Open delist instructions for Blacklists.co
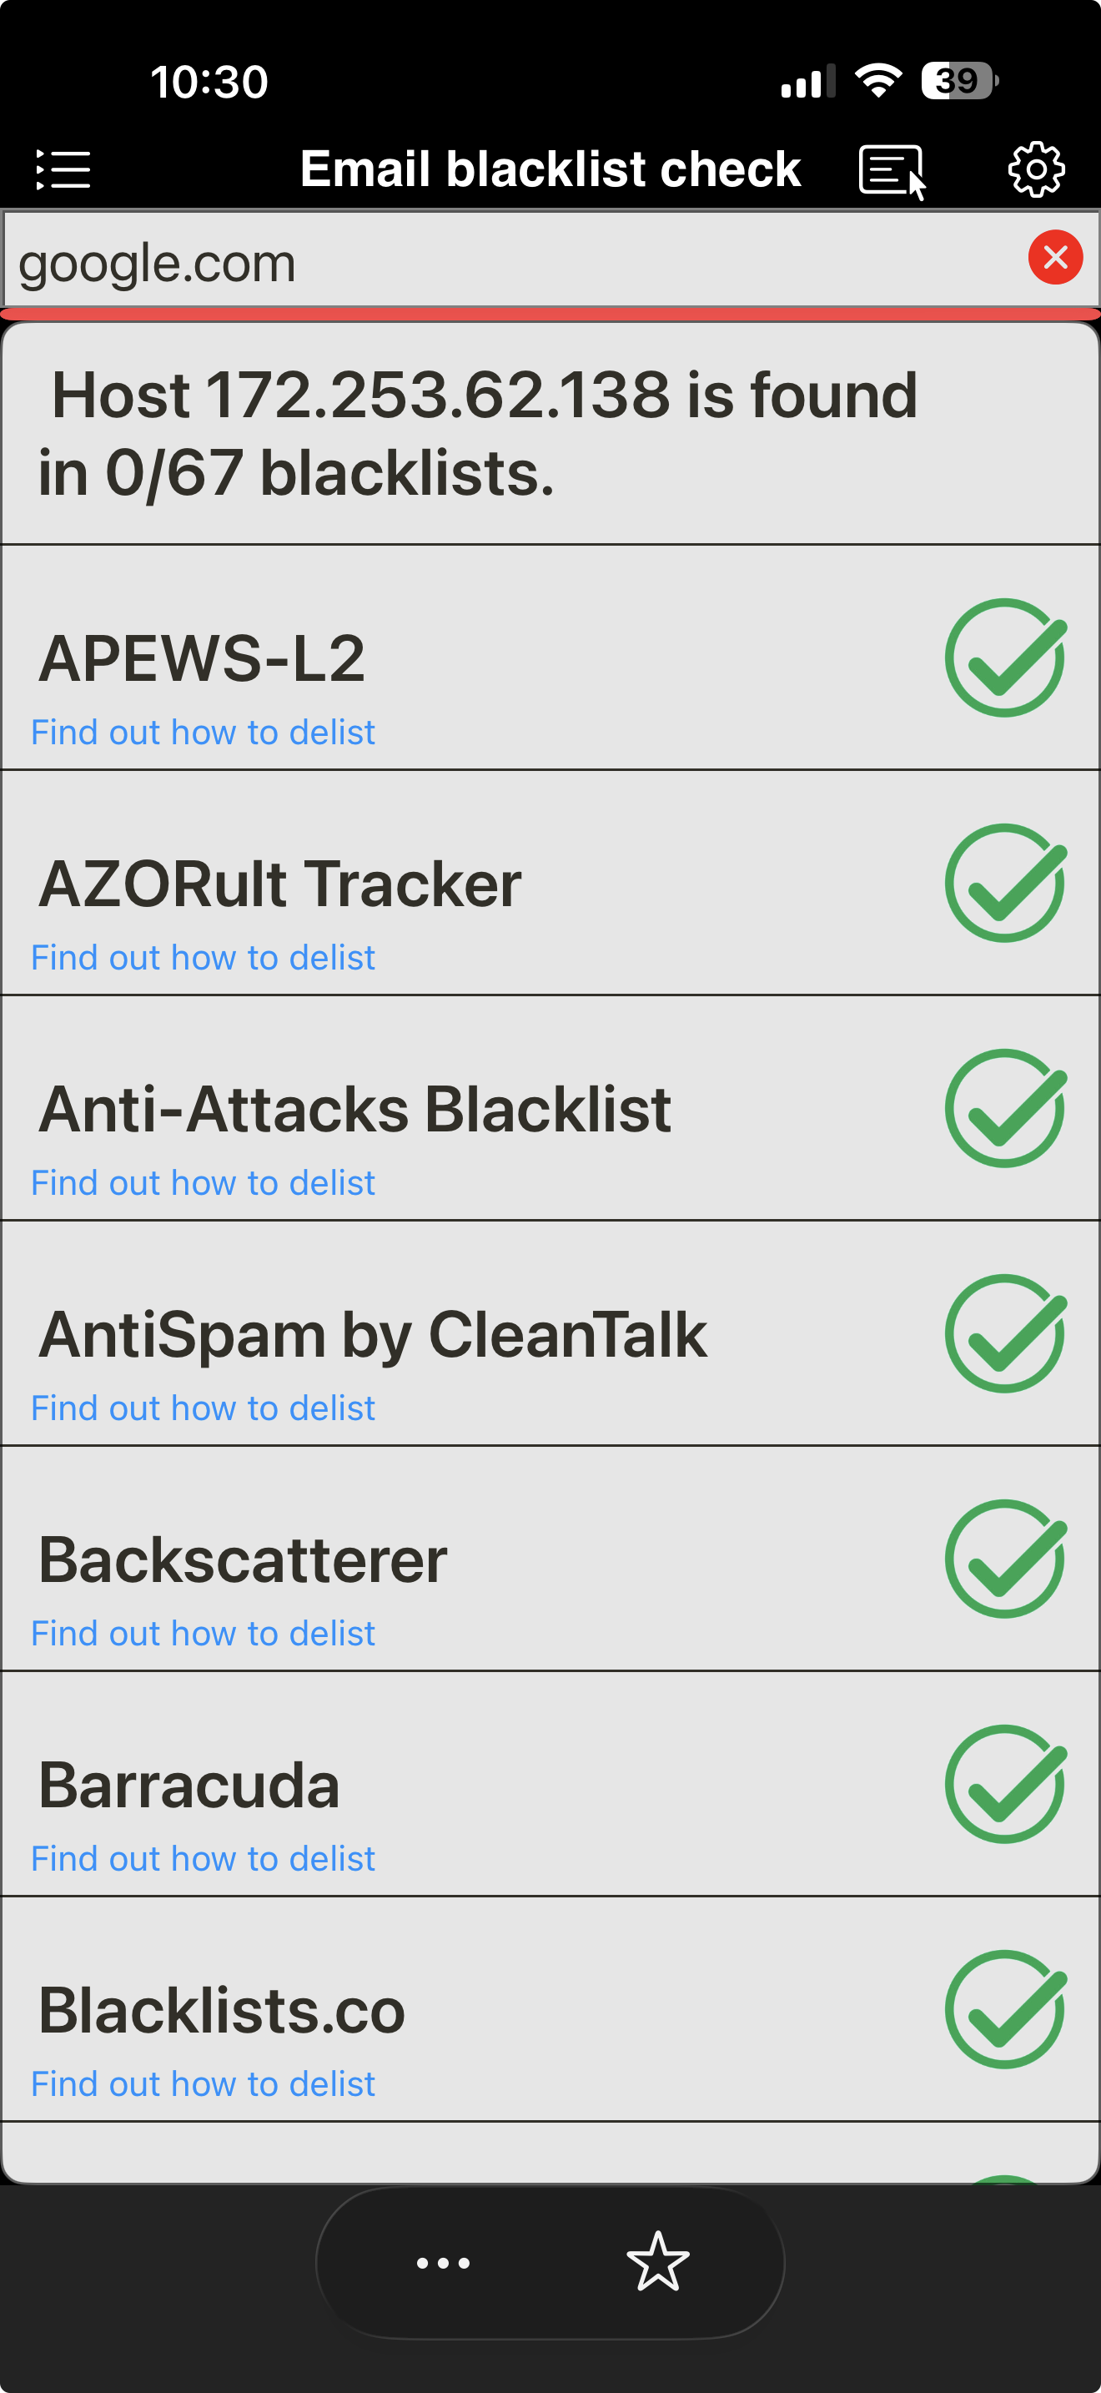 click(204, 2083)
